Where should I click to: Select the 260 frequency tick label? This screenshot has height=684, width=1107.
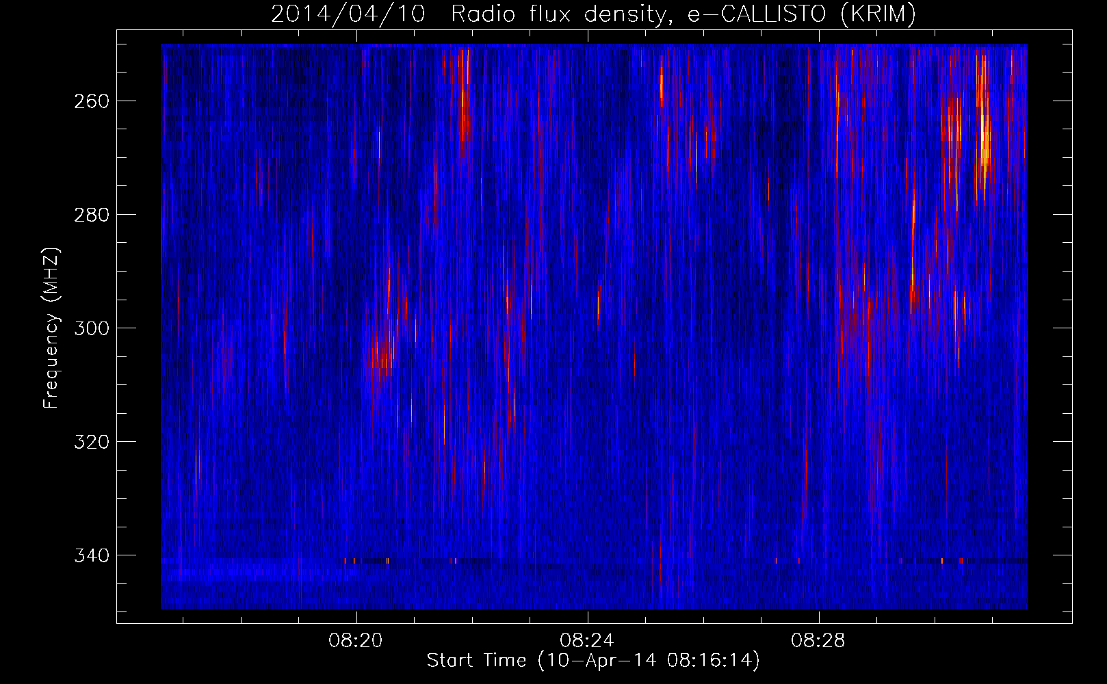tap(92, 101)
